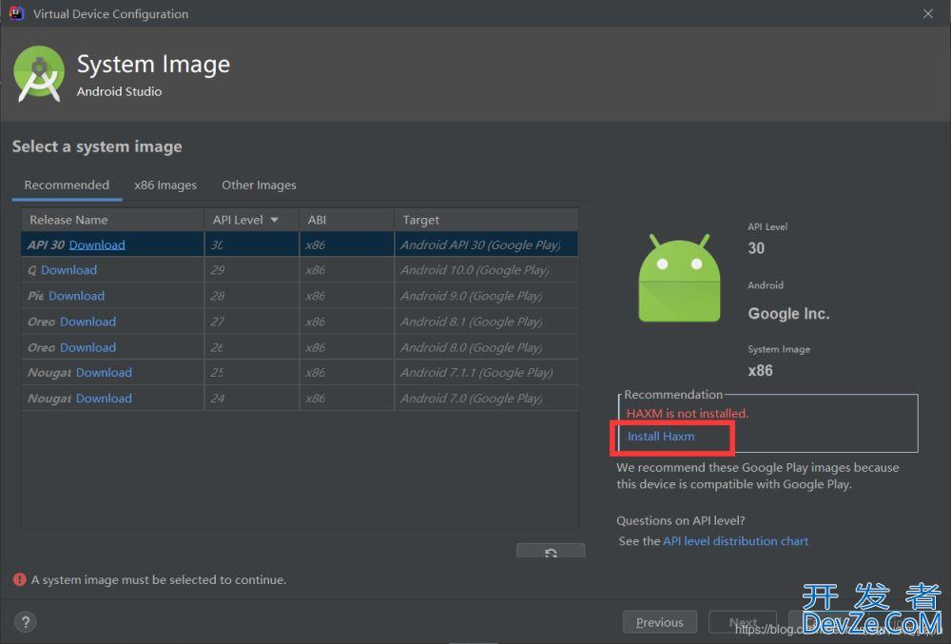Click the Install Haxm link
This screenshot has width=951, height=644.
[661, 436]
